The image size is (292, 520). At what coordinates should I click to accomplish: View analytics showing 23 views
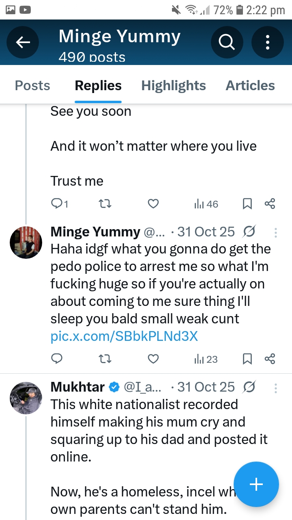pyautogui.click(x=206, y=359)
